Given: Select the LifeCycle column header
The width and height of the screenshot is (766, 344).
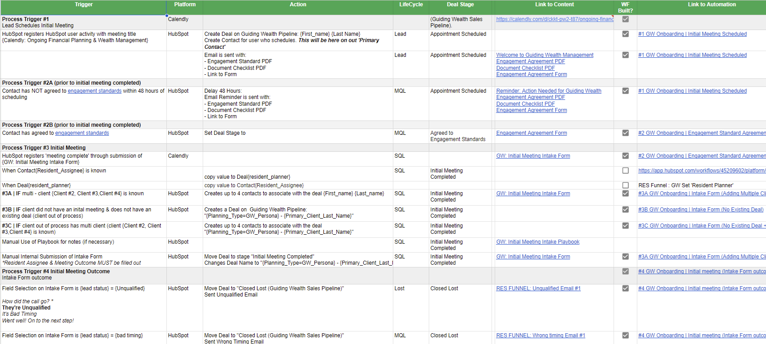Looking at the screenshot, I should click(x=411, y=7).
